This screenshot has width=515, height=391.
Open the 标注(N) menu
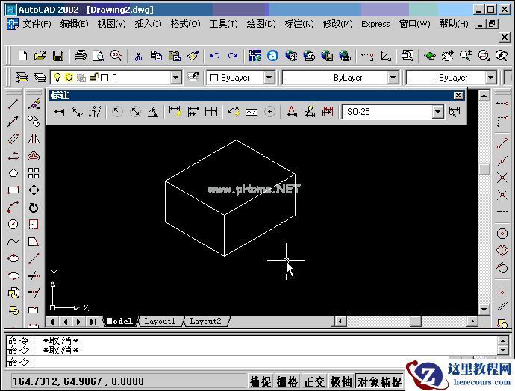tap(299, 24)
